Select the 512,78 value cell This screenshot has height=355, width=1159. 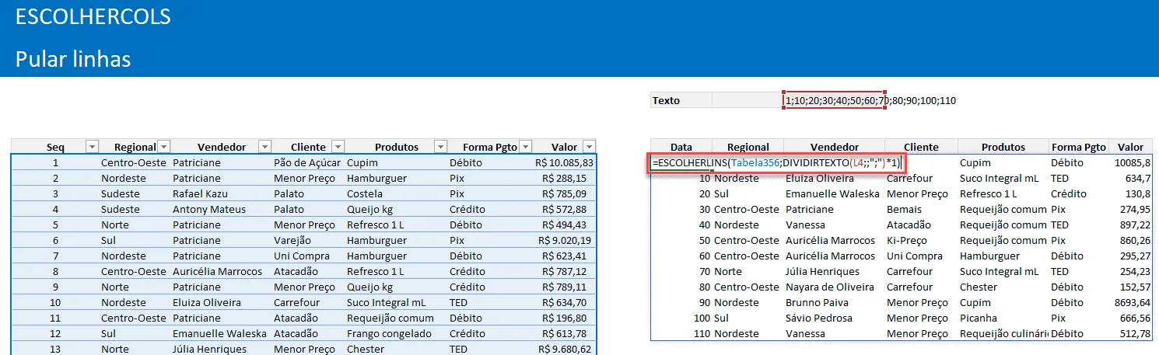click(1130, 334)
